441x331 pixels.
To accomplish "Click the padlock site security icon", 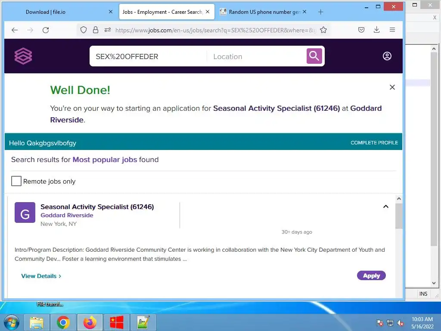I will click(x=96, y=30).
